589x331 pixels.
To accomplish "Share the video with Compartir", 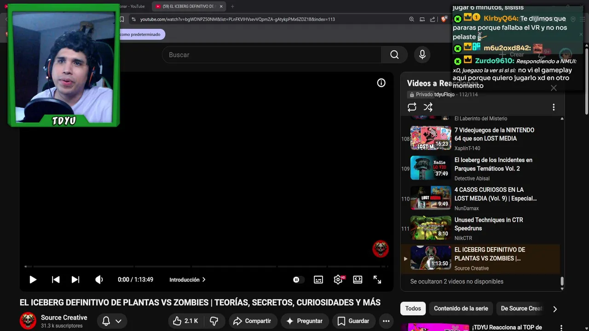I will pyautogui.click(x=253, y=321).
